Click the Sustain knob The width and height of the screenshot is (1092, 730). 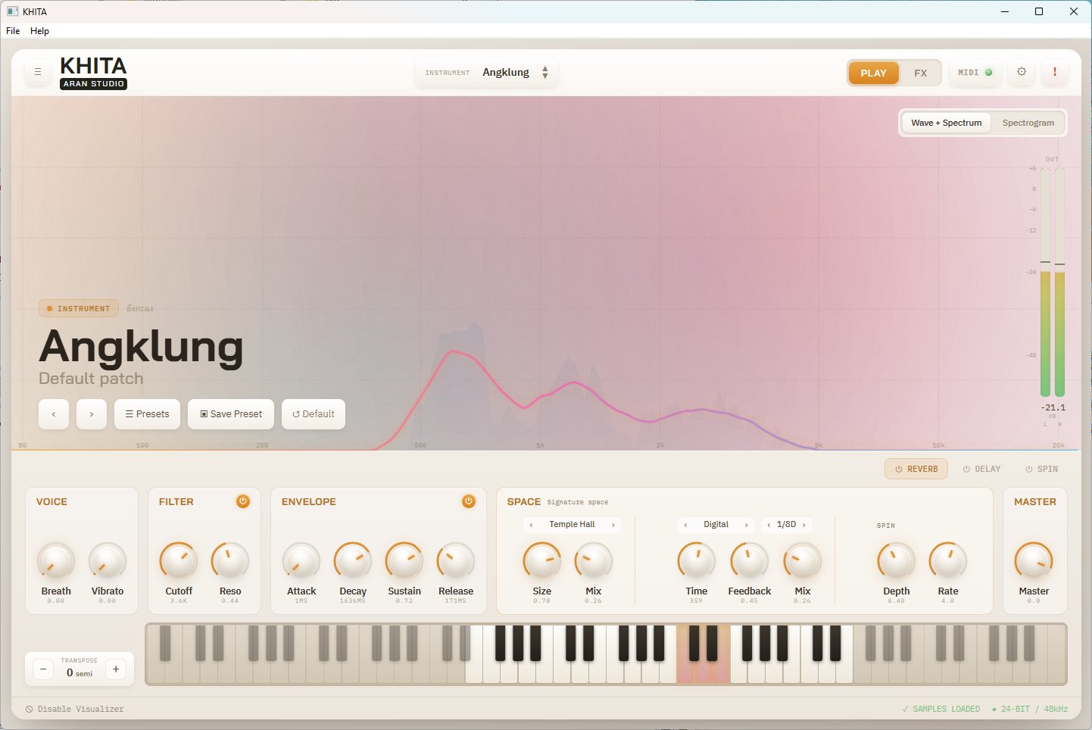coord(404,561)
